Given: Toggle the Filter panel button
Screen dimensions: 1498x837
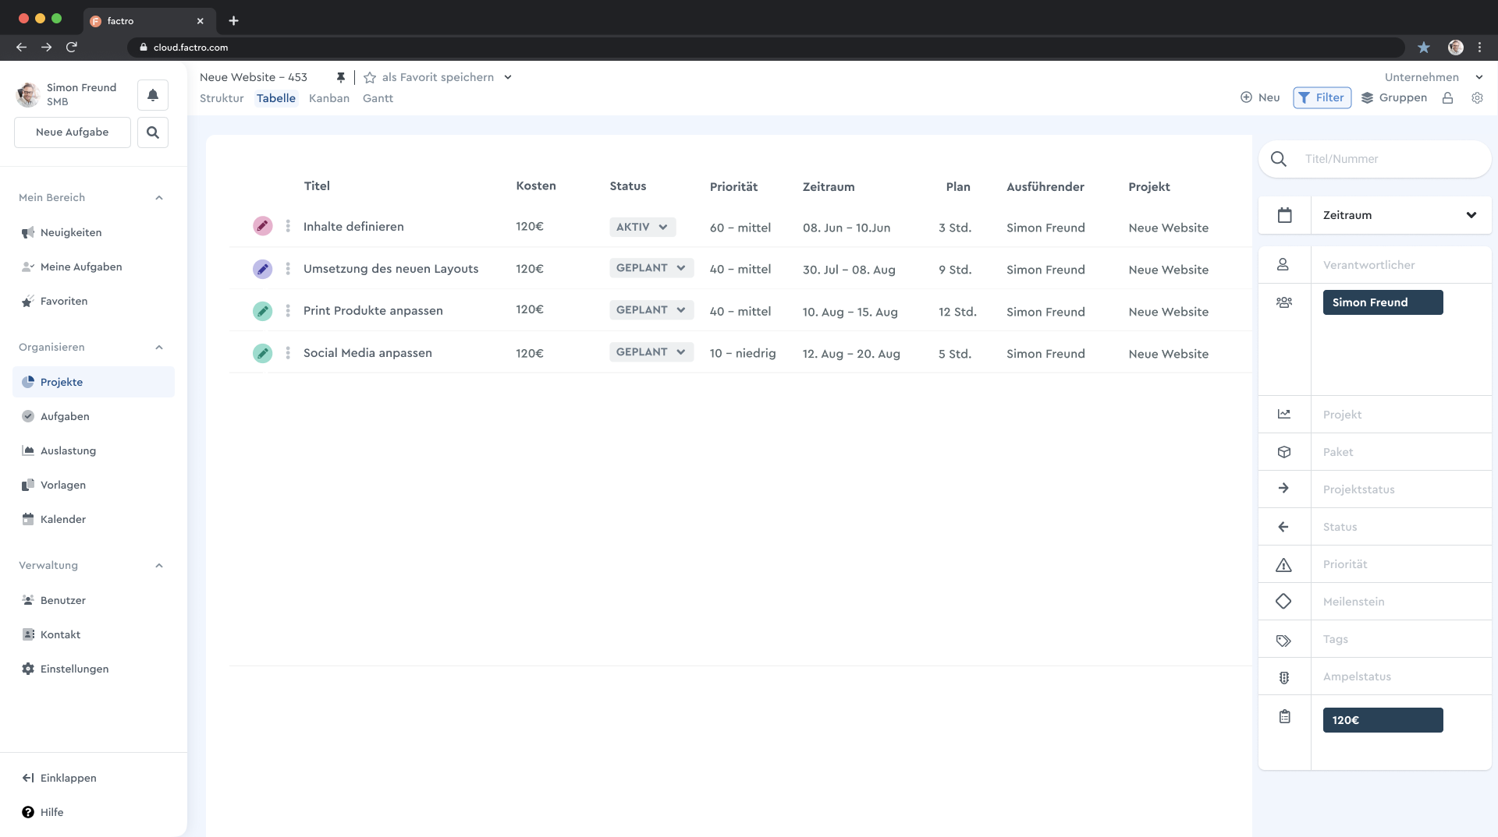Looking at the screenshot, I should coord(1322,97).
